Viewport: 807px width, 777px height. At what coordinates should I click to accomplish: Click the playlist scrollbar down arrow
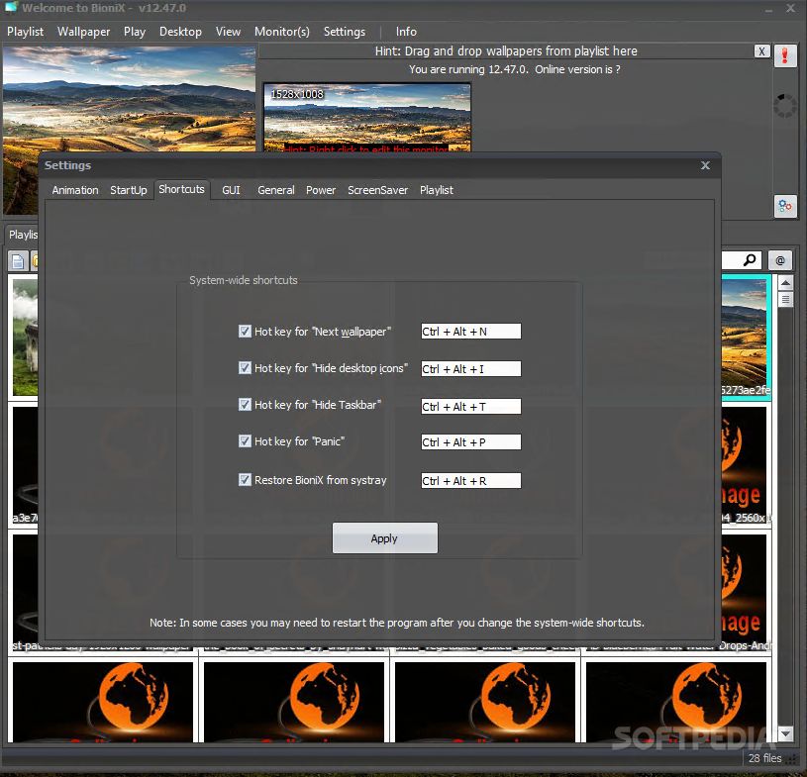coord(785,733)
